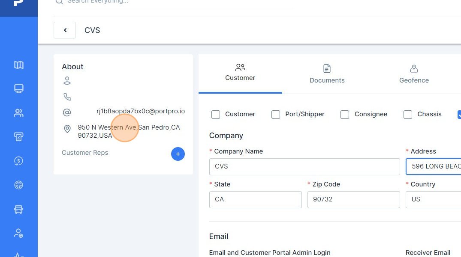461x257 pixels.
Task: Click the address 950 N Western Ave text
Action: pyautogui.click(x=129, y=131)
